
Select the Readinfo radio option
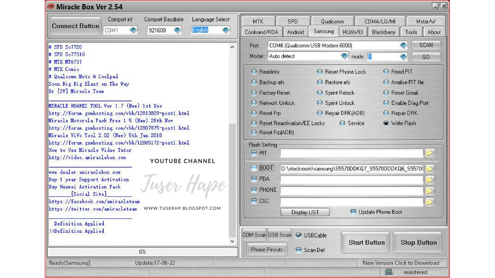254,72
